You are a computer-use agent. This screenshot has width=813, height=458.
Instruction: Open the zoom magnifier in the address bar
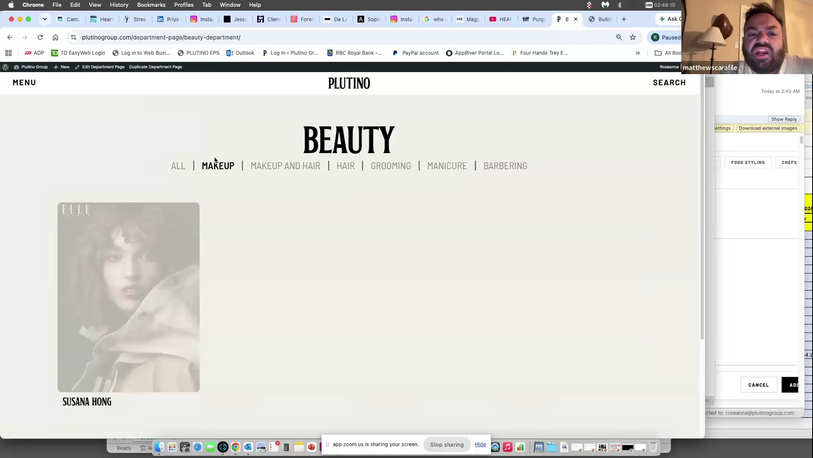619,37
